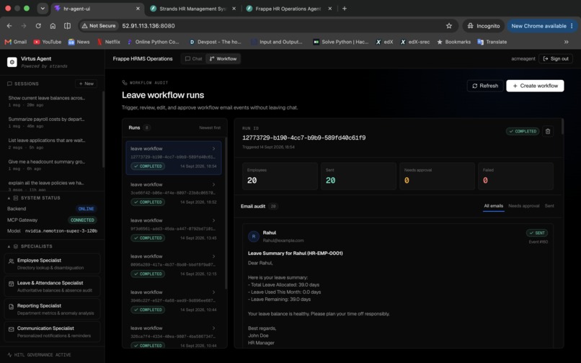
Task: Click the Employees count card
Action: (x=280, y=176)
